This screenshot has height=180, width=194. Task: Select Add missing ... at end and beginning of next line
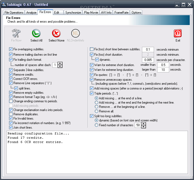coord(96,103)
